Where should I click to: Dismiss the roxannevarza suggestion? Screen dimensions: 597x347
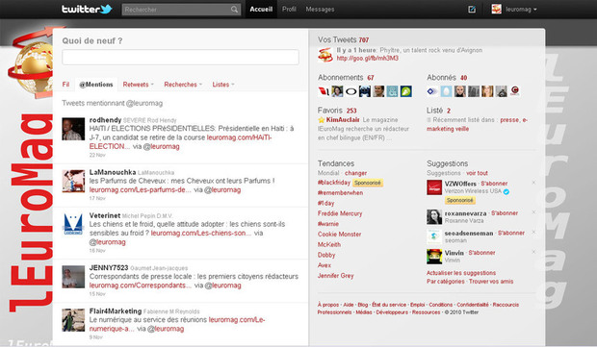click(533, 212)
